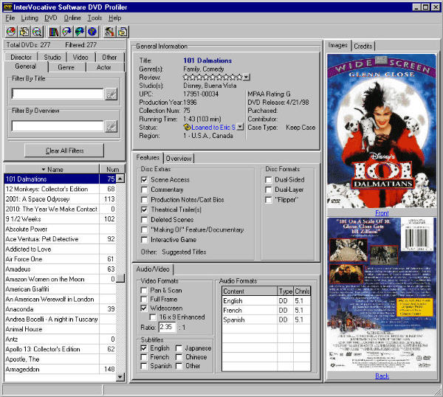
Task: Open the hammer tools toolbar icon
Action: pyautogui.click(x=109, y=31)
